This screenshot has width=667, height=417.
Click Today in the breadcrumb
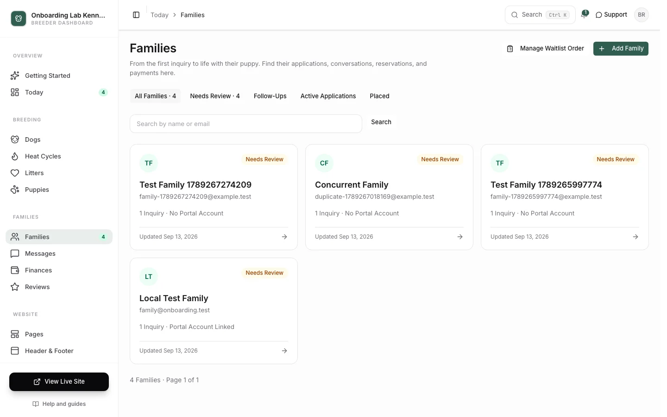[159, 15]
